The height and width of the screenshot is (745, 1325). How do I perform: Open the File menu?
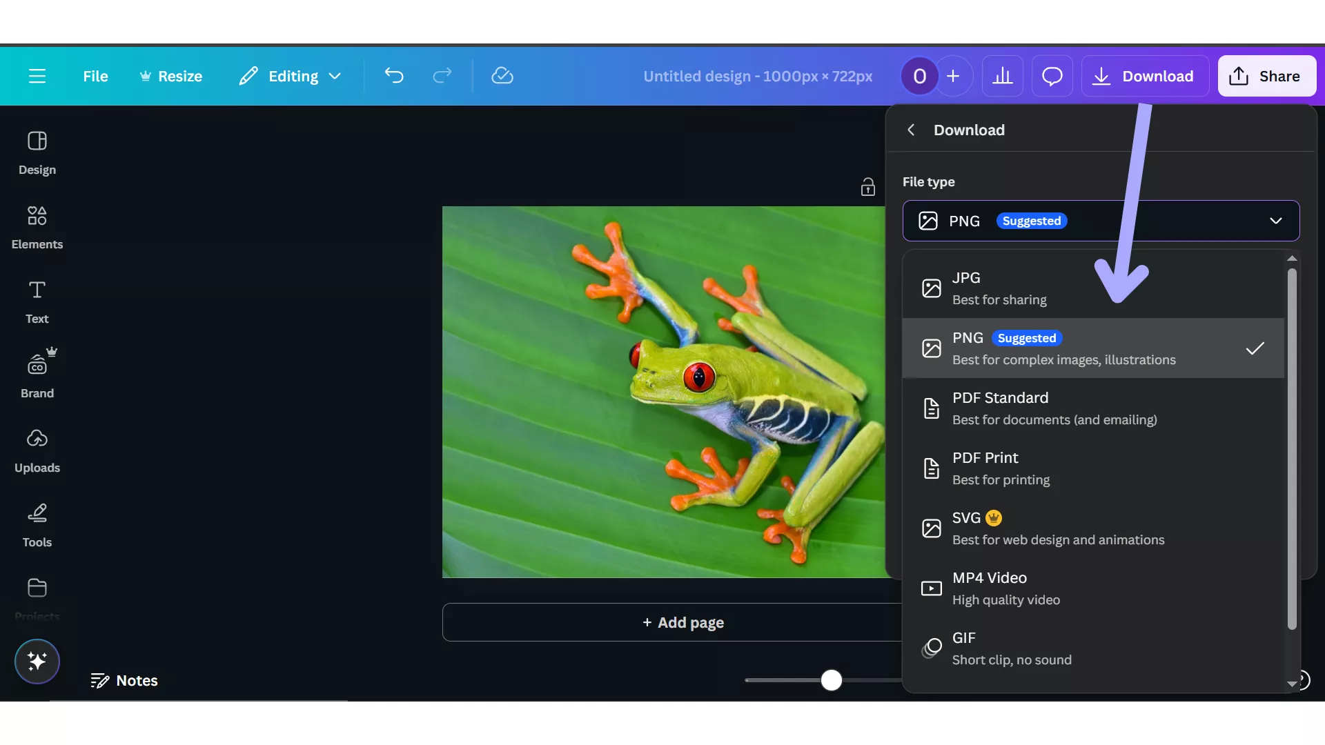click(95, 76)
